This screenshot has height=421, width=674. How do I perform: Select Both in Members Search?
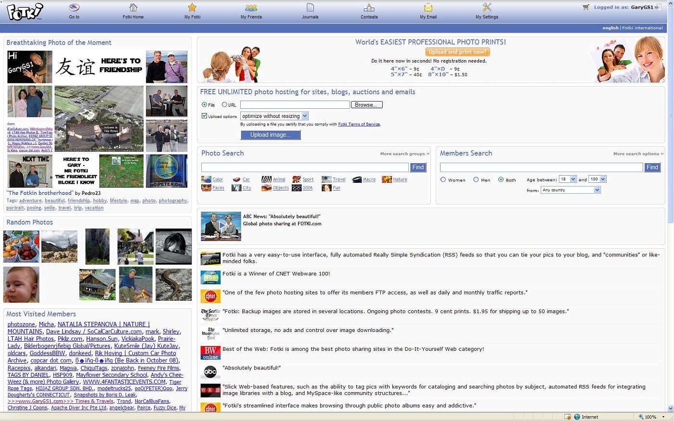coord(501,179)
